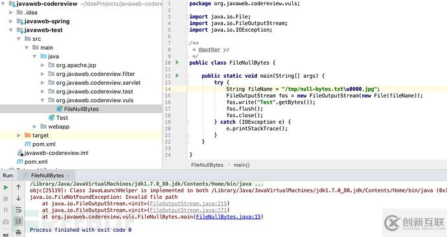Select the FileNullBytes class in project tree
447x237 pixels.
pos(81,109)
